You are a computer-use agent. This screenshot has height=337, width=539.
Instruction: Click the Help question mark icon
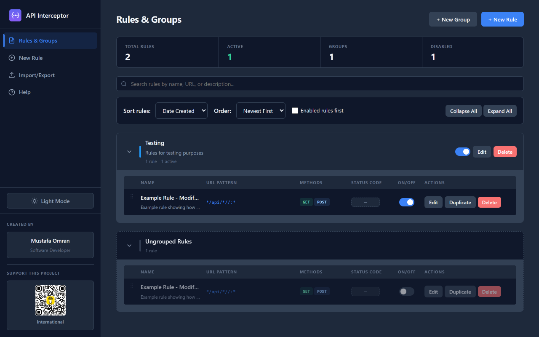12,92
